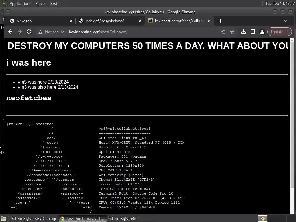Click 'Packages: 801 (pacman)' line

point(123,156)
